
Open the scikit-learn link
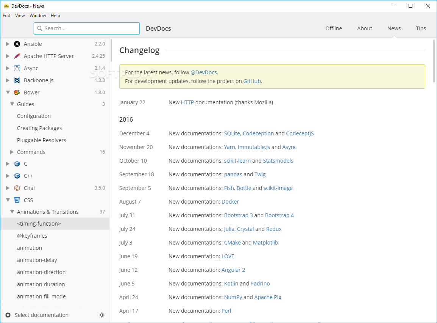click(x=237, y=161)
